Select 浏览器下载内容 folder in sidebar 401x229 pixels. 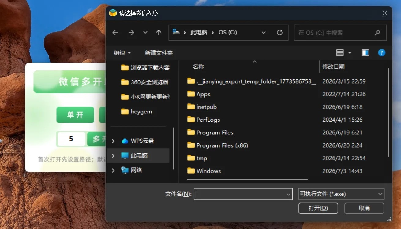coord(145,68)
